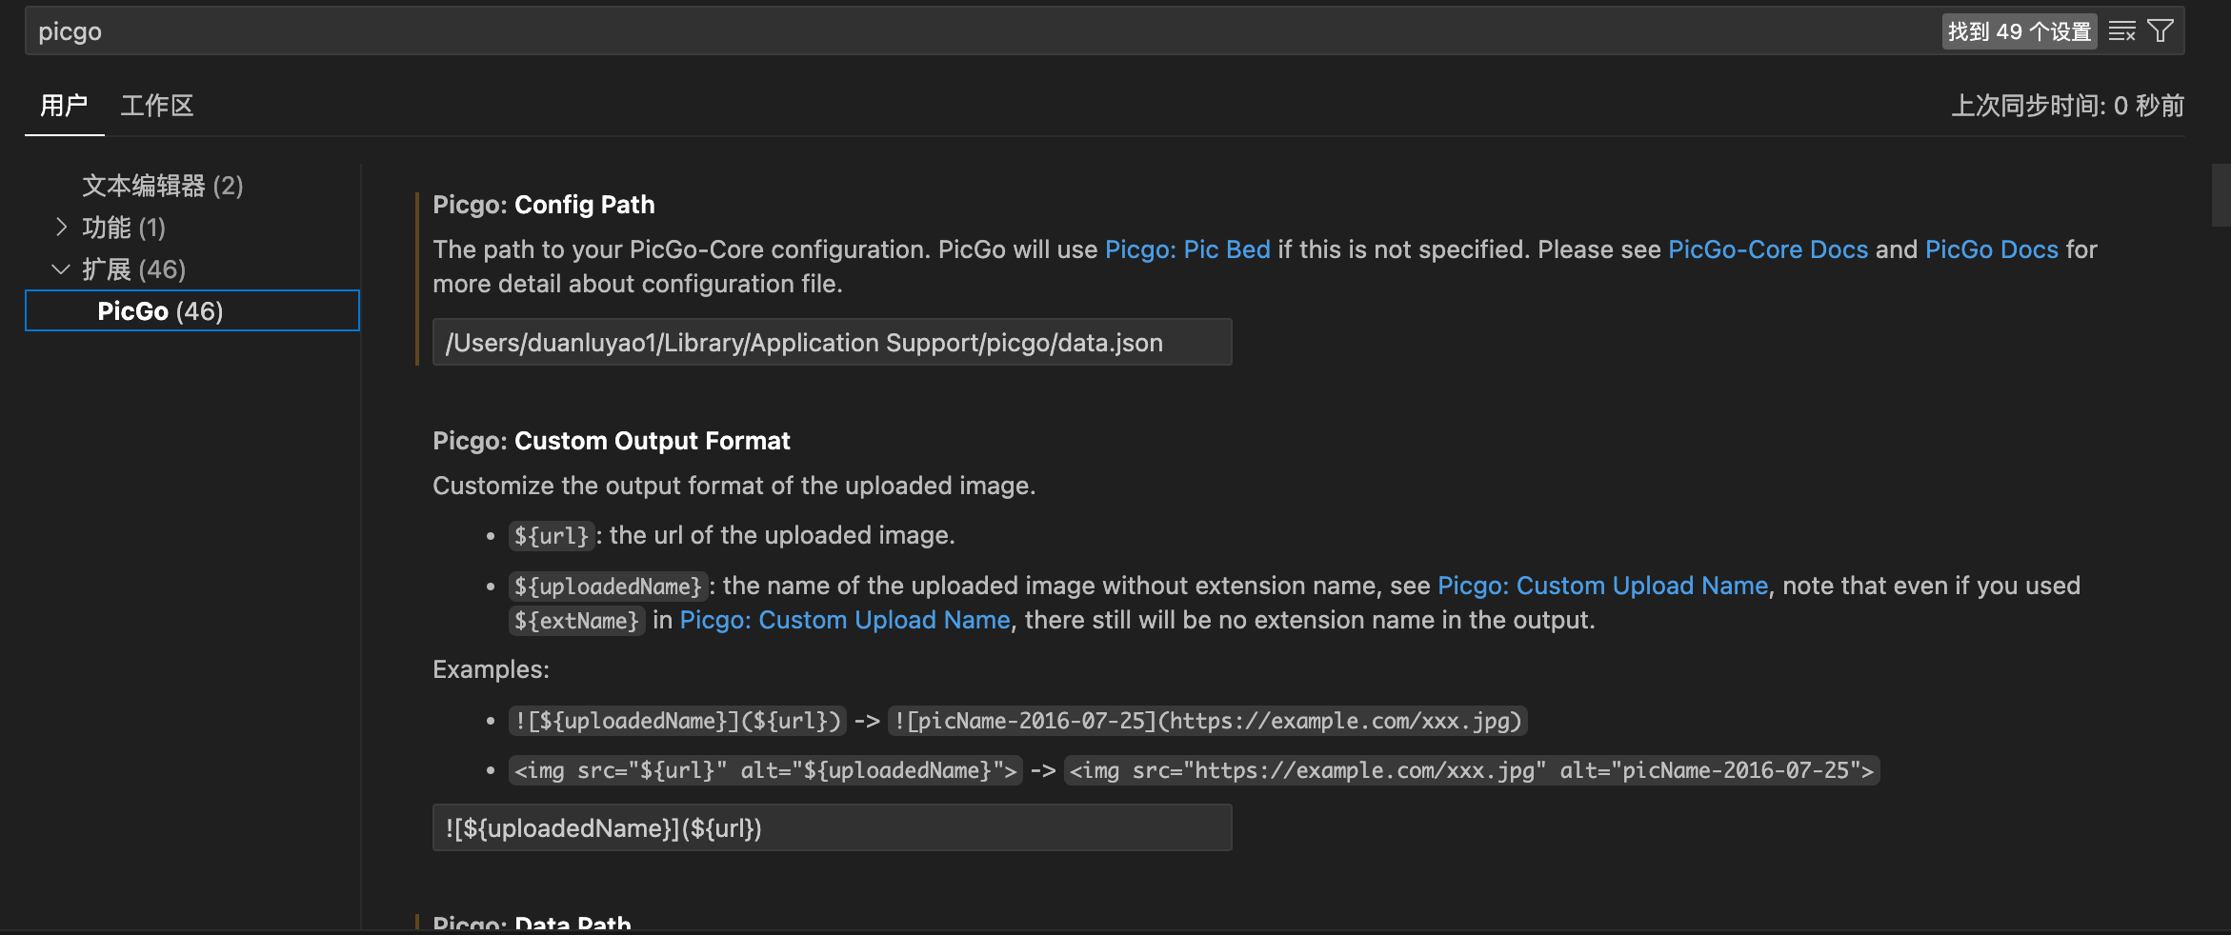
Task: Click the clear settings search icon
Action: coord(2121,31)
